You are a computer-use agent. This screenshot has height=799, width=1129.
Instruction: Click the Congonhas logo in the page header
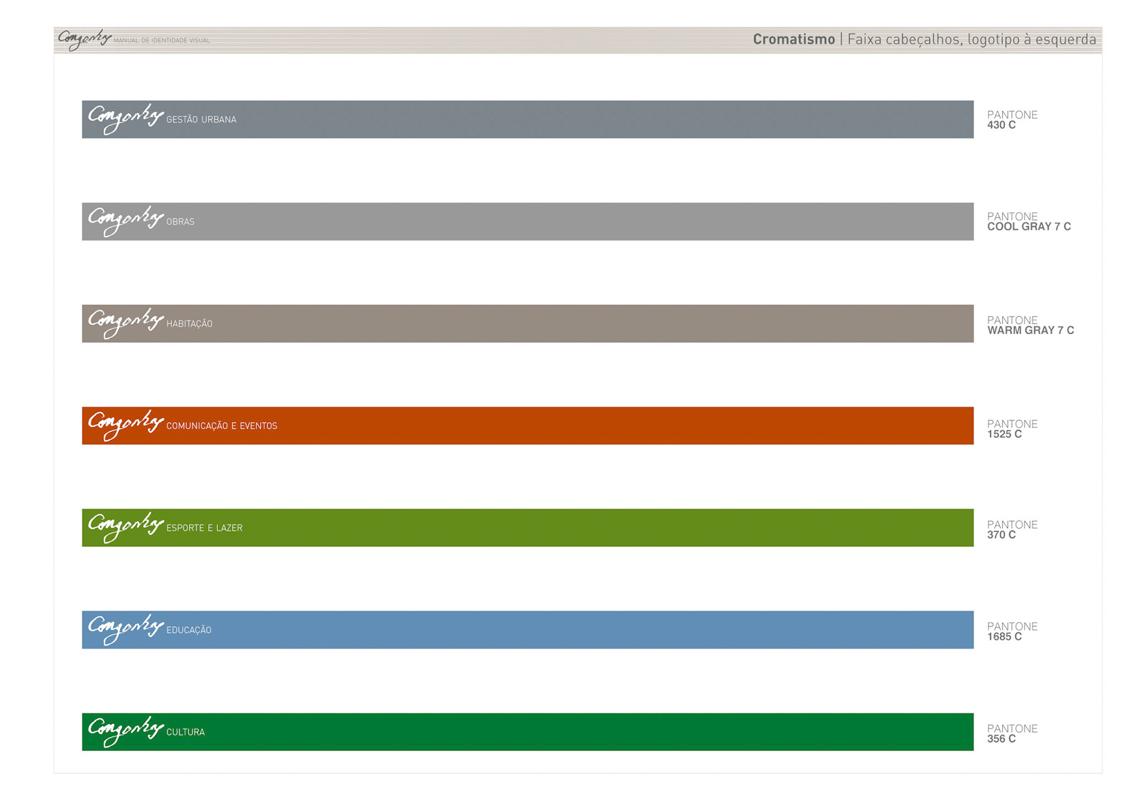(85, 39)
